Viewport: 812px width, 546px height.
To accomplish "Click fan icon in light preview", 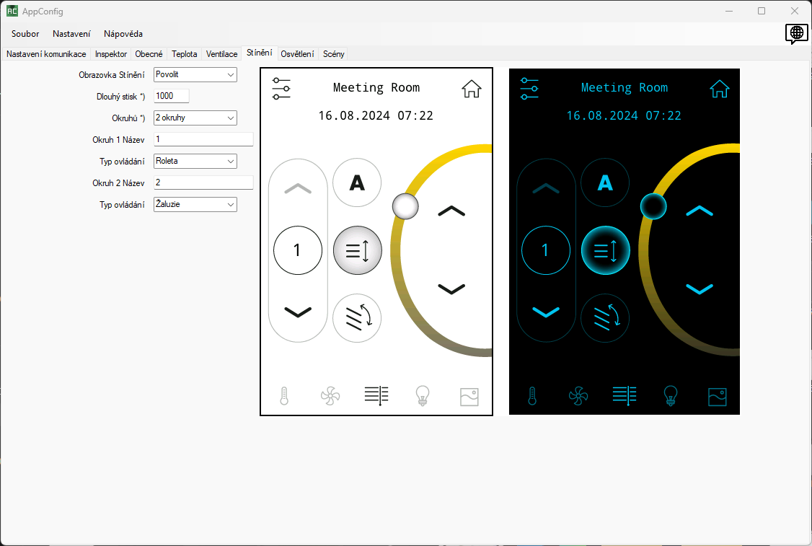I will (x=330, y=396).
